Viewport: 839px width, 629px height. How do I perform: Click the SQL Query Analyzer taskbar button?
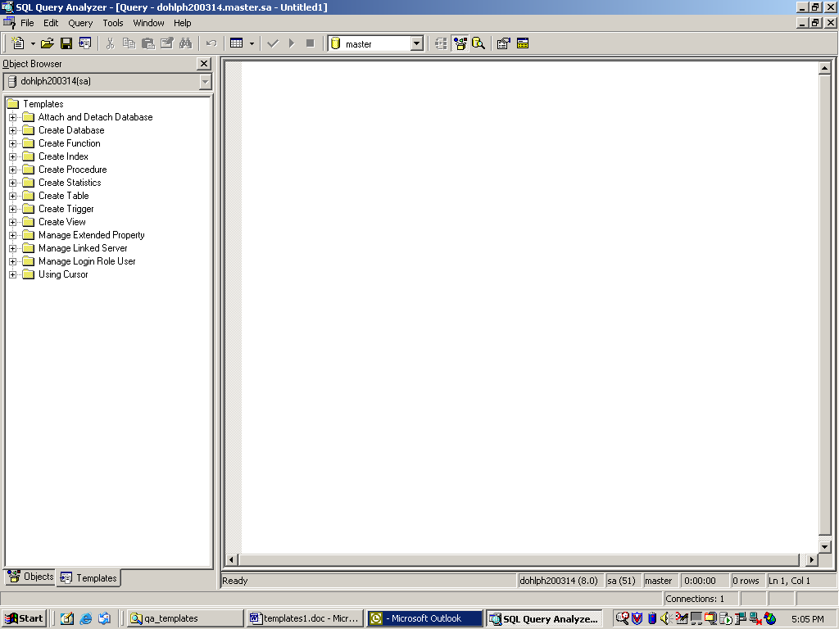point(544,618)
